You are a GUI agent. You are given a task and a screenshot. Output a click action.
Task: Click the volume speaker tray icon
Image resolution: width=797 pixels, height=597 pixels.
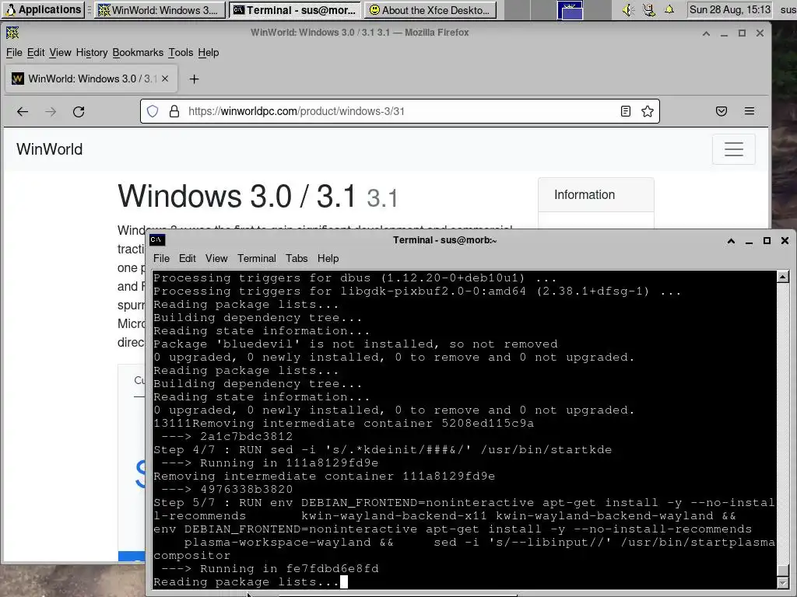(628, 9)
